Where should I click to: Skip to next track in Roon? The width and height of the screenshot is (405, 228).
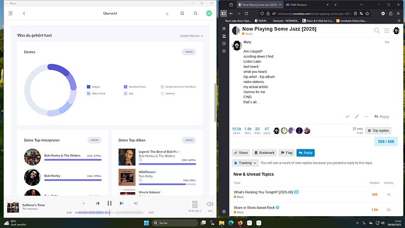(122, 203)
